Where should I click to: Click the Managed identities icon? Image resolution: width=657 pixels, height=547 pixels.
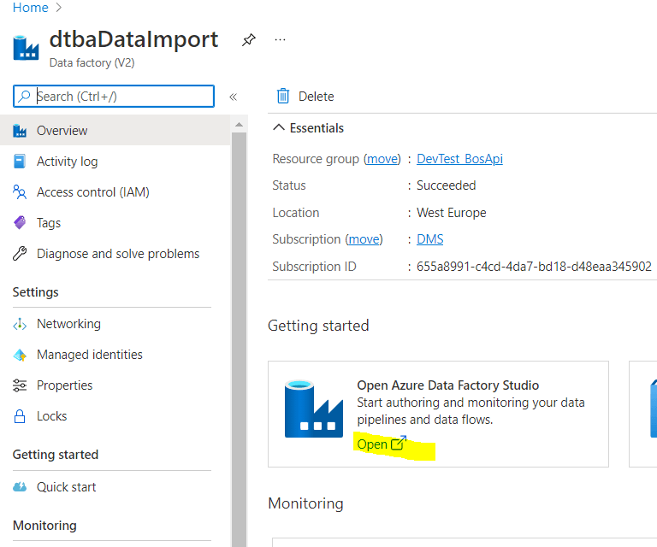tap(21, 355)
